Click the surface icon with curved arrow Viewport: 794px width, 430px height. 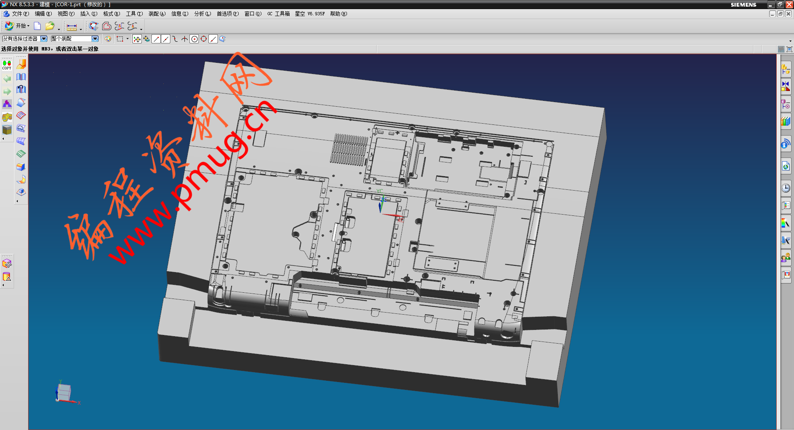pyautogui.click(x=21, y=90)
